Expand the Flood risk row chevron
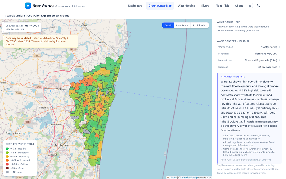 click(280, 54)
